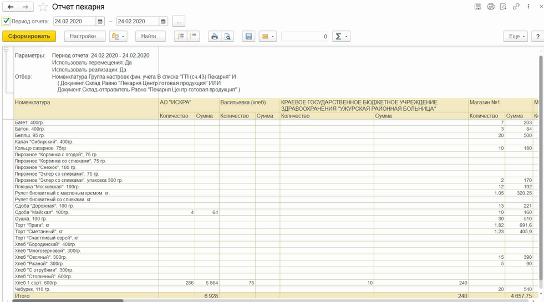Click the back navigation arrow
This screenshot has height=302, width=544.
11,7
